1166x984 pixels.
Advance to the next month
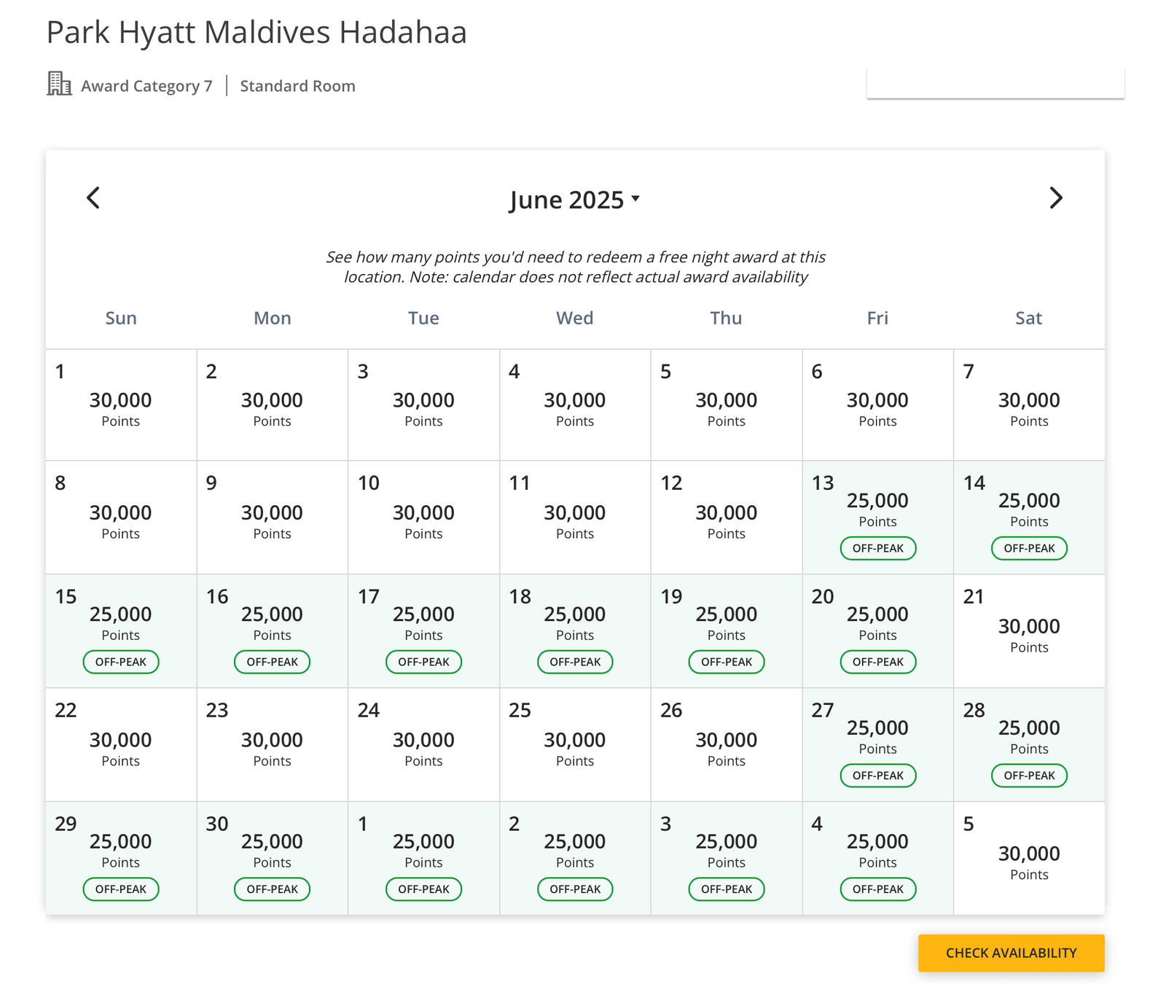1055,198
